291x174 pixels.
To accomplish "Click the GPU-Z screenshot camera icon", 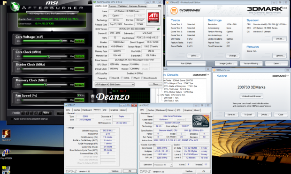I will (x=160, y=6).
